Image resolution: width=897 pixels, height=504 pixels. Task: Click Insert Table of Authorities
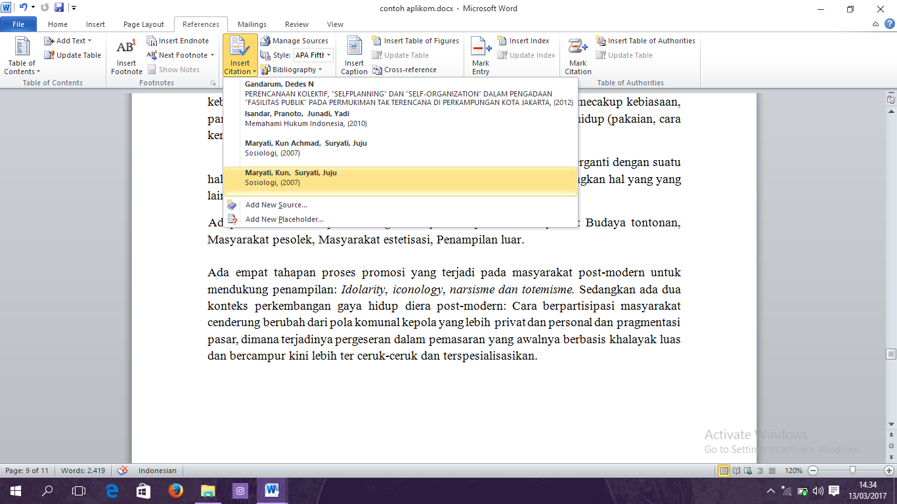pos(645,41)
